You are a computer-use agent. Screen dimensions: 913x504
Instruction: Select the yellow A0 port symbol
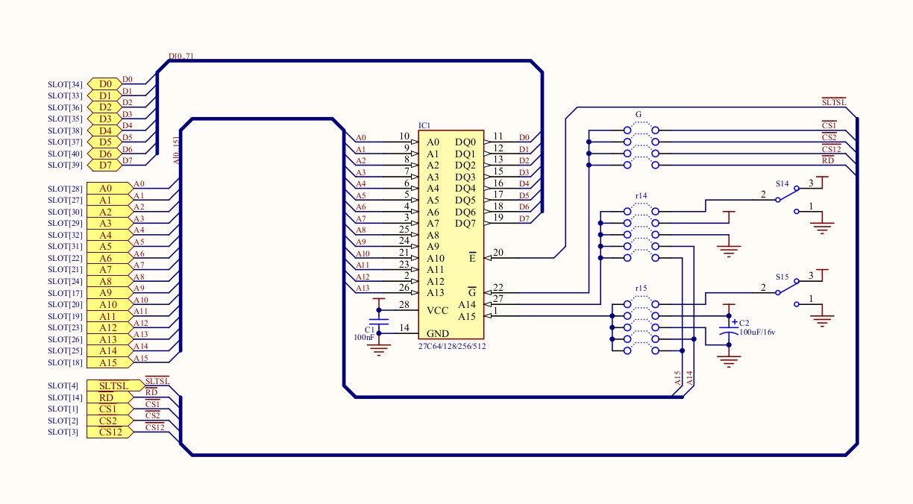[x=109, y=189]
